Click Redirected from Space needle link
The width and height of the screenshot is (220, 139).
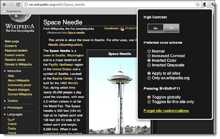[76, 33]
